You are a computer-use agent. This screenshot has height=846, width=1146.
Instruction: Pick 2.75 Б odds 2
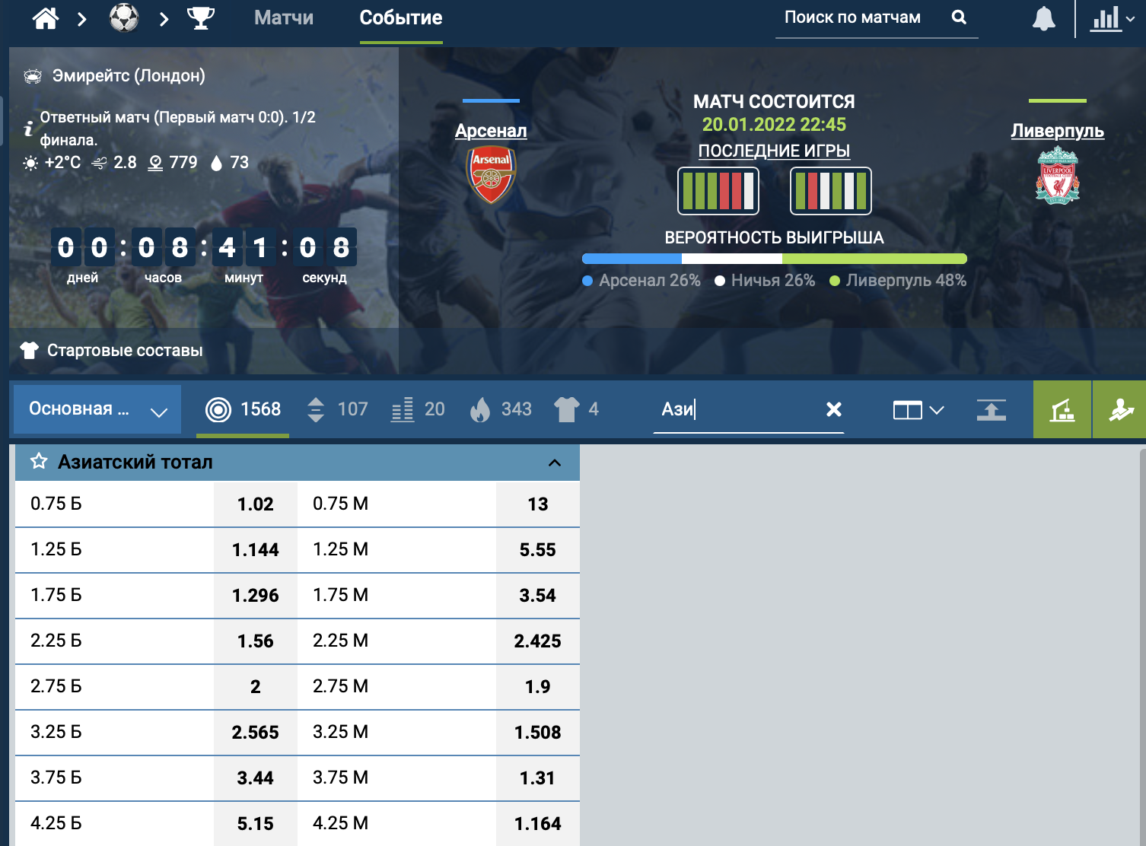tap(256, 686)
